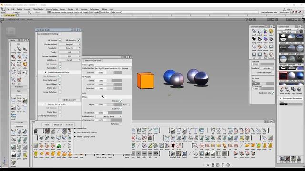Screen dimensions: 305x171
Task: Open the Tessellator dropdown in Diagnostic Shade
Action: tap(267, 68)
